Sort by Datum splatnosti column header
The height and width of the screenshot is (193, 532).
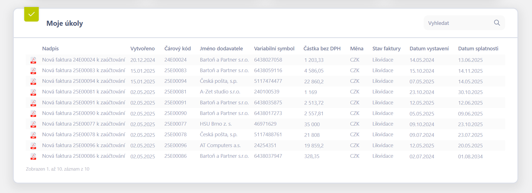coord(478,49)
